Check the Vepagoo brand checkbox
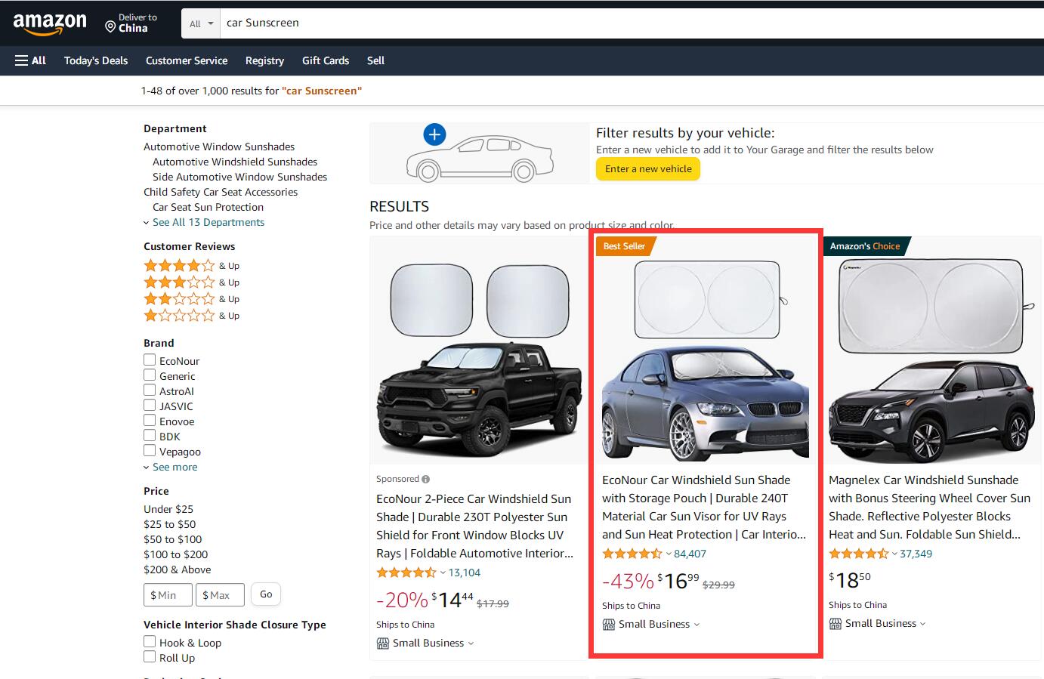This screenshot has height=679, width=1044. 150,451
